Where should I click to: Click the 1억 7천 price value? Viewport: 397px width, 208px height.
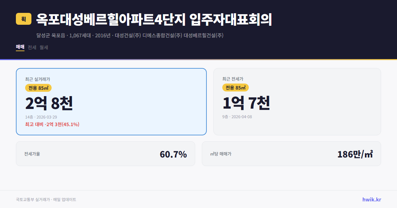[x=246, y=103]
